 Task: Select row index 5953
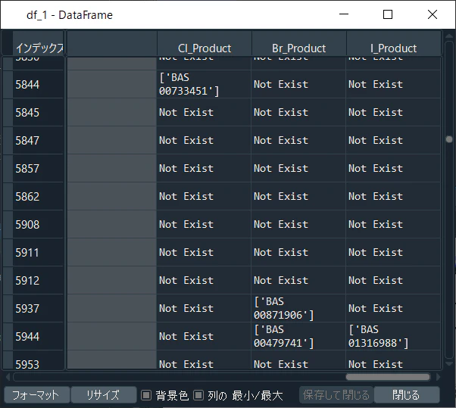coord(38,360)
